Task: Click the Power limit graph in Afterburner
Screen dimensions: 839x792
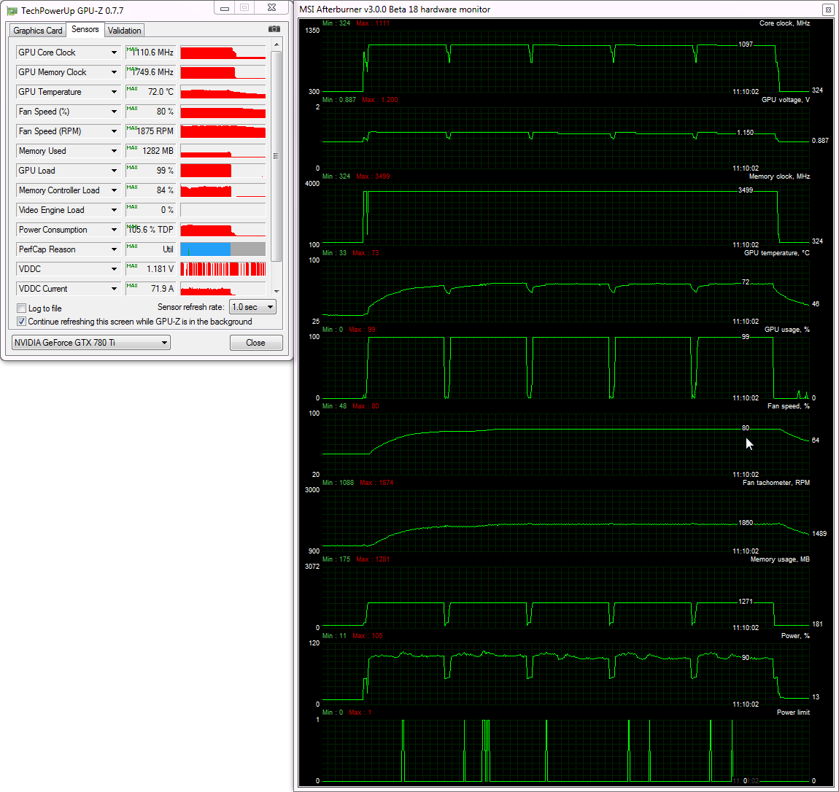Action: pos(565,749)
